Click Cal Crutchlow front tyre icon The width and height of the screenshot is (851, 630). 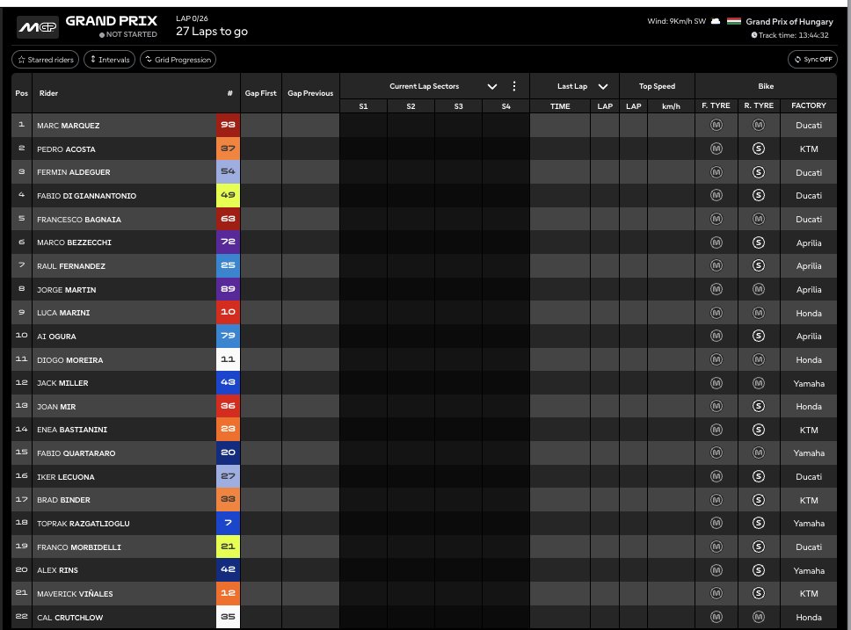[x=716, y=617]
